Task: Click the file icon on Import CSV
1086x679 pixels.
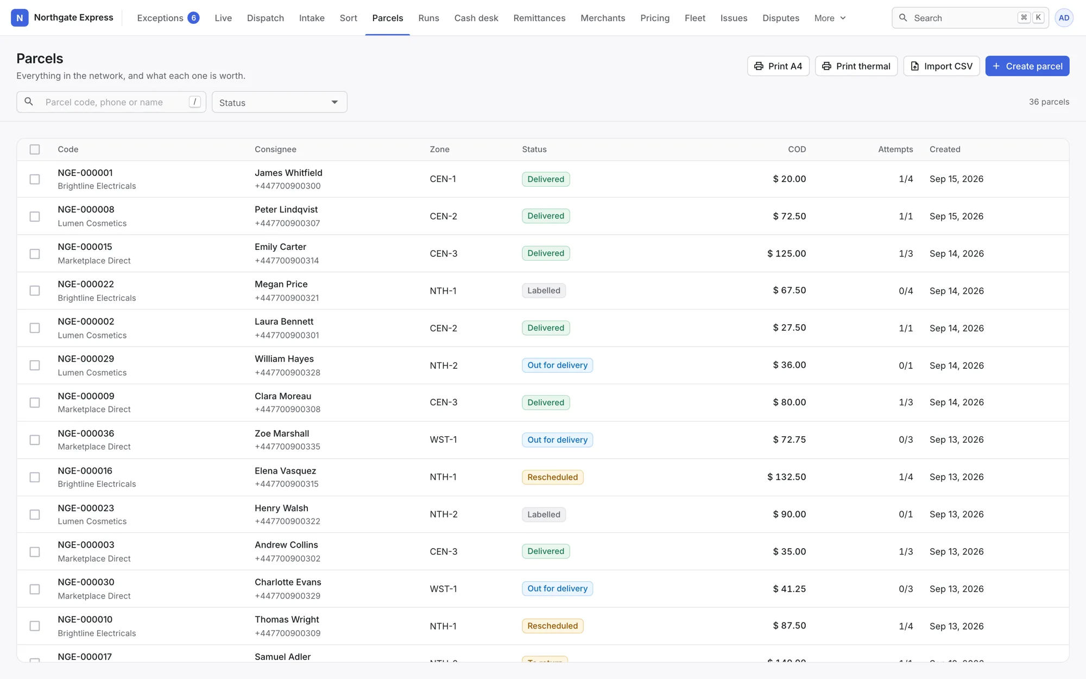Action: (x=915, y=66)
